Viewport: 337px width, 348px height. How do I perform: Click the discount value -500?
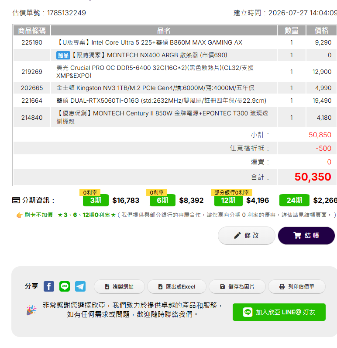[323, 148]
